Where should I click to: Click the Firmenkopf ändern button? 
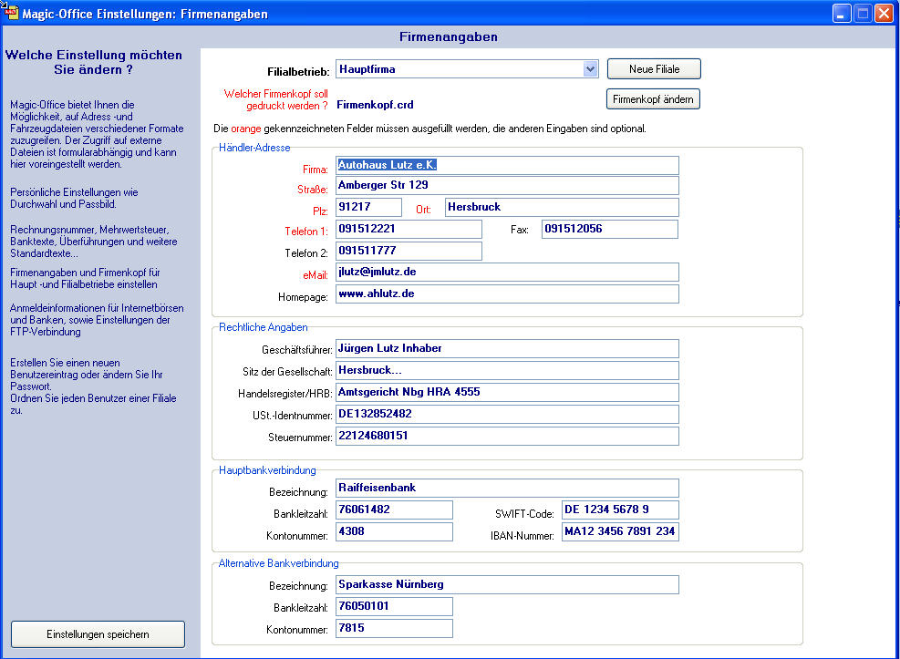coord(653,99)
